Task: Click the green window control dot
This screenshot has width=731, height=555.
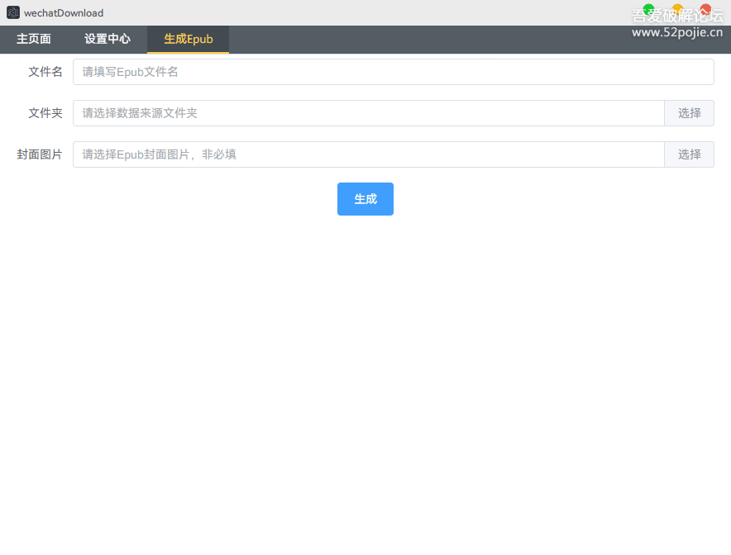Action: tap(648, 9)
